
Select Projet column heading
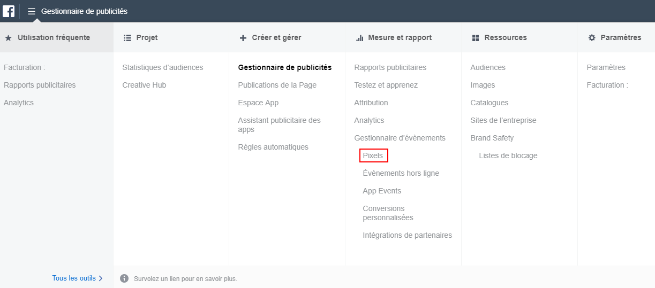[x=147, y=37]
